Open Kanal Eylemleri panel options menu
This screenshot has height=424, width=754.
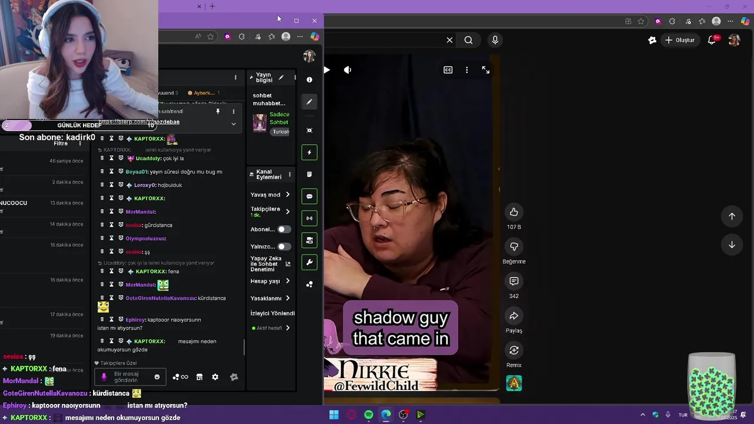pyautogui.click(x=289, y=174)
